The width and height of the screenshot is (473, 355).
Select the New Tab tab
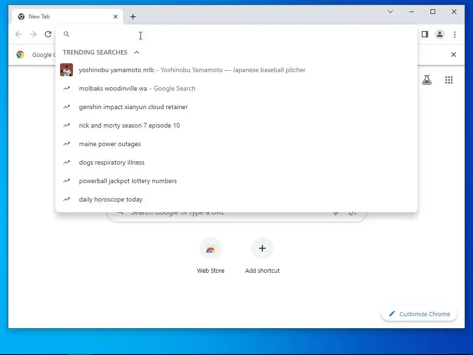(x=67, y=17)
